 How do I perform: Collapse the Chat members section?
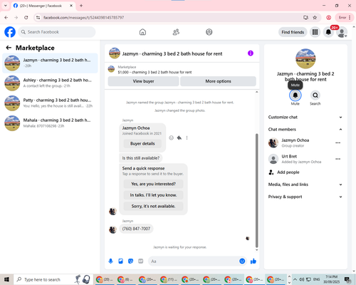[x=305, y=130]
